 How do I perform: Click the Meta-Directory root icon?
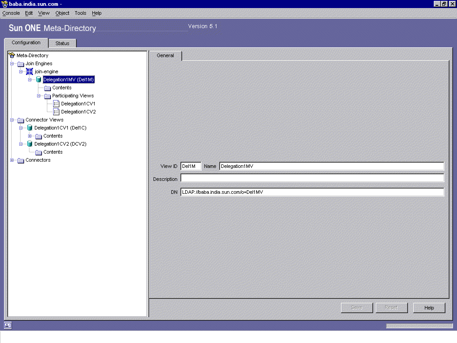coord(12,55)
